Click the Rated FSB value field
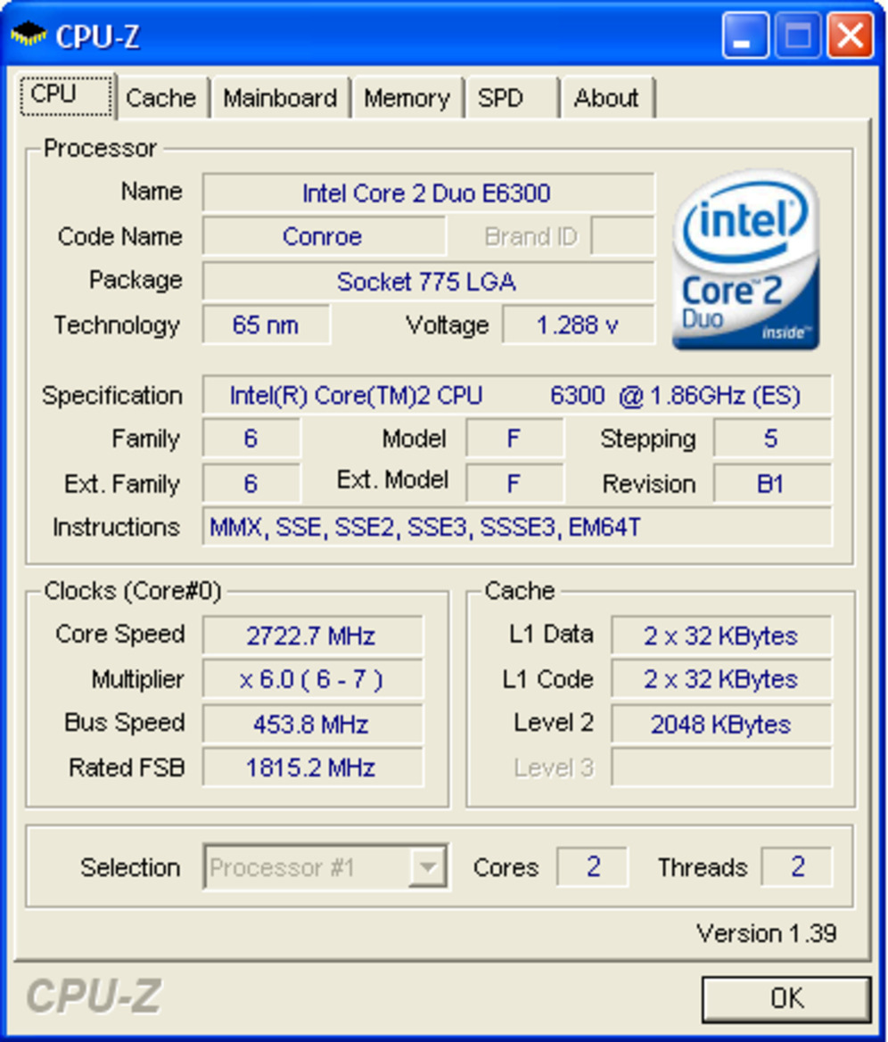Viewport: 888px width, 1042px height. pos(313,767)
